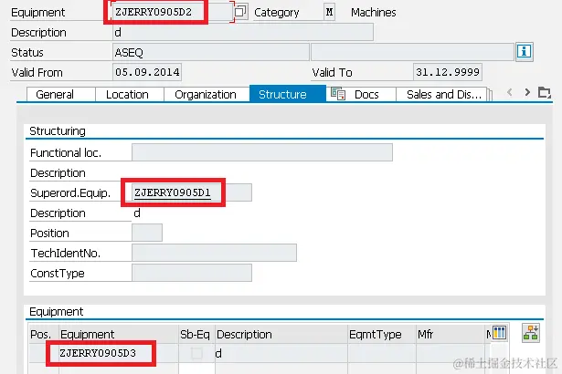This screenshot has height=374, width=562.
Task: Click the Sb-Eq column header
Action: tap(196, 334)
